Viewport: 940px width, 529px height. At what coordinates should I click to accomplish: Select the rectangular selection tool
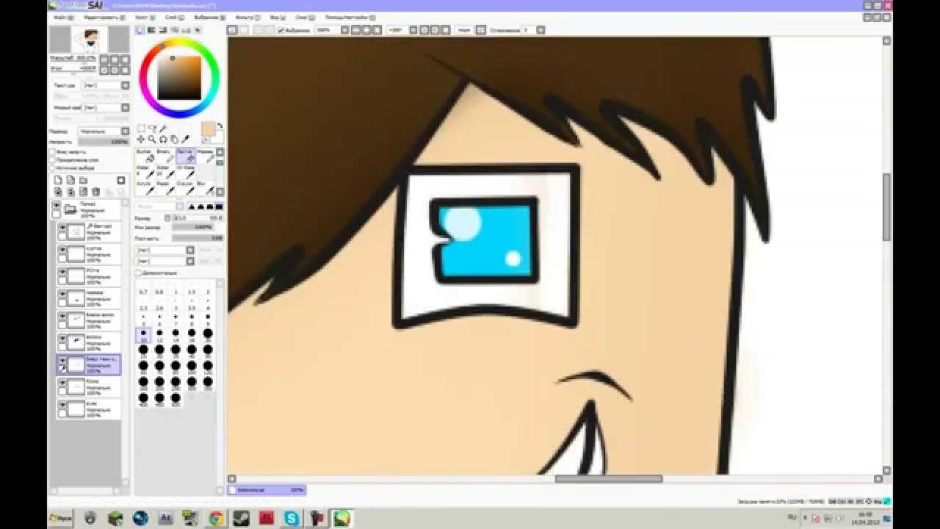coord(141,129)
